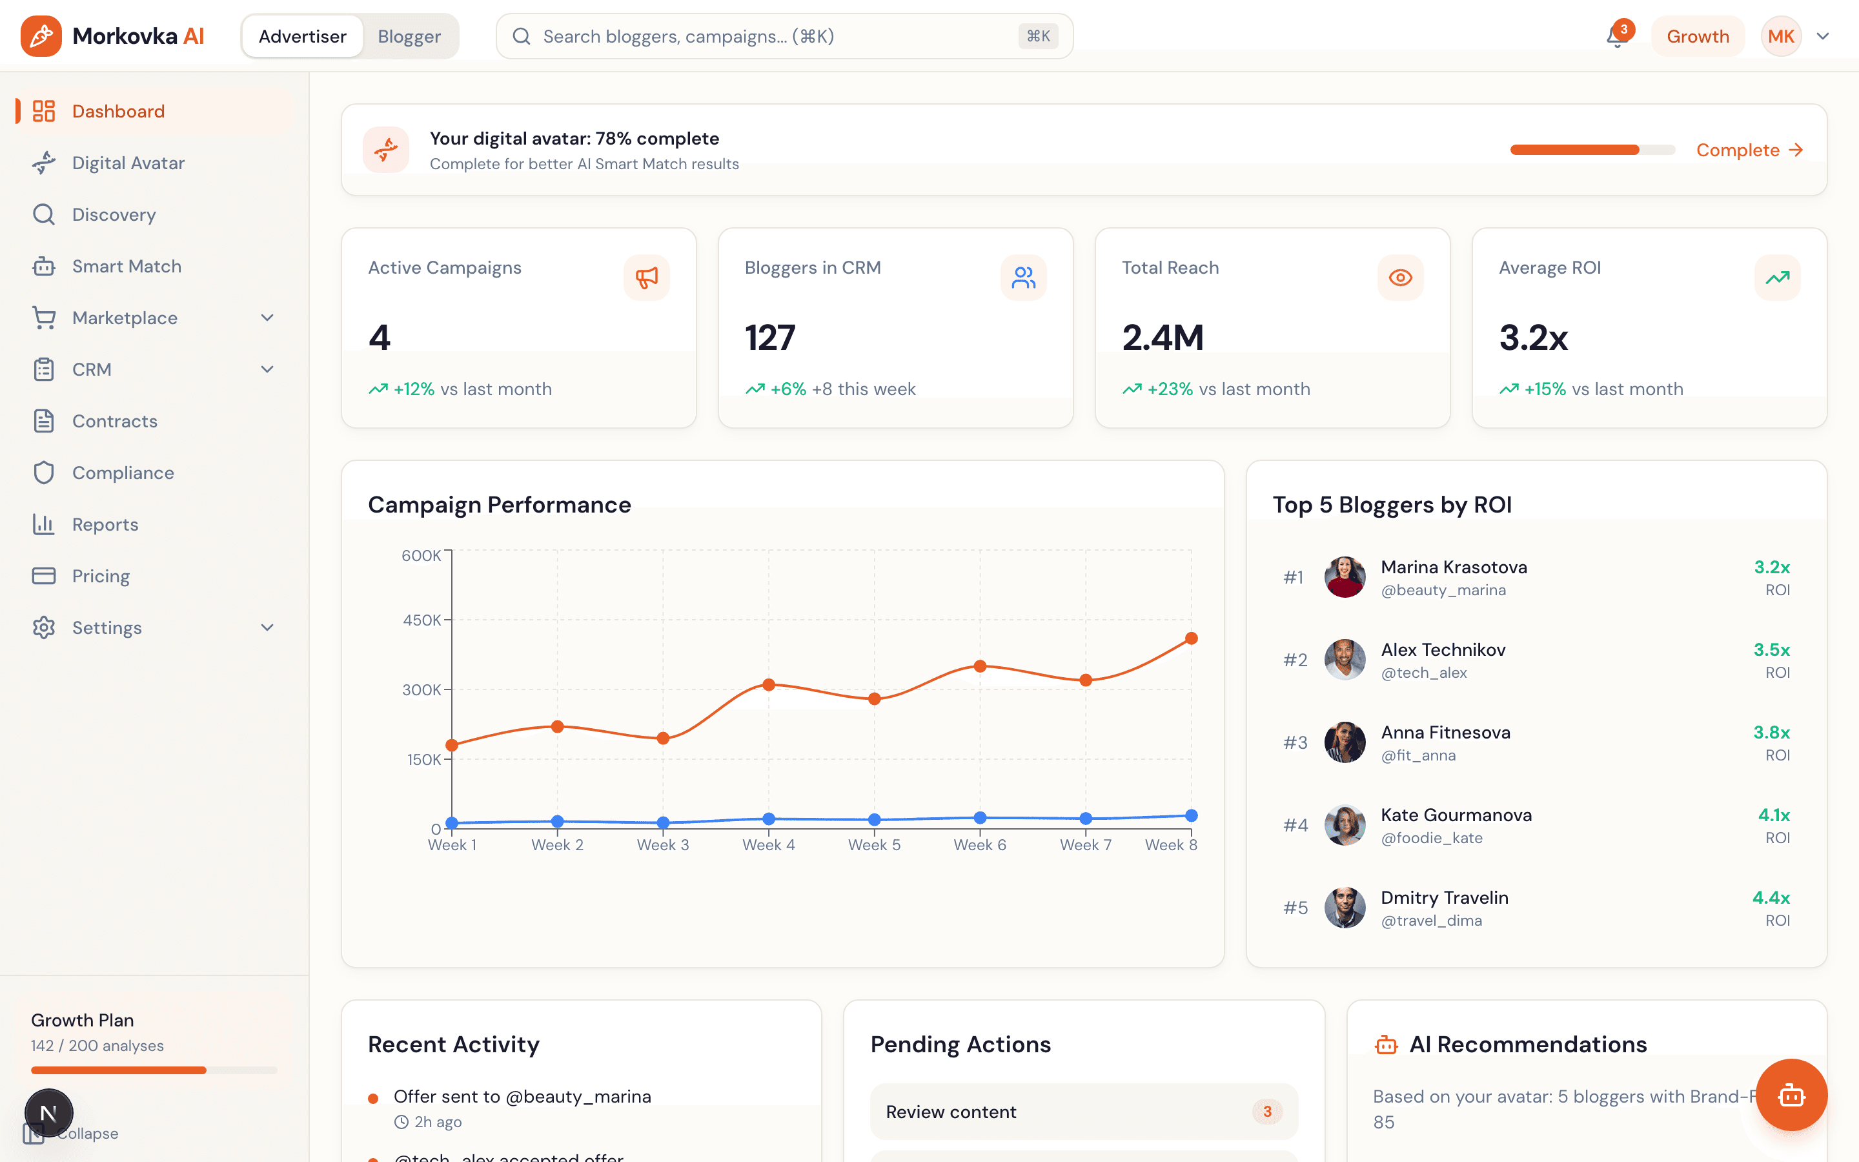This screenshot has width=1859, height=1162.
Task: Open Contracts from the sidebar
Action: click(116, 421)
